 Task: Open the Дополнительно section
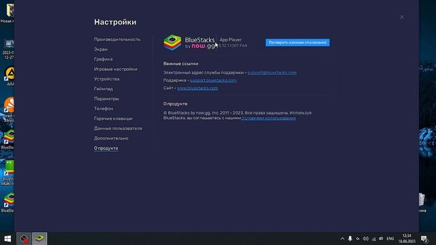pos(111,138)
